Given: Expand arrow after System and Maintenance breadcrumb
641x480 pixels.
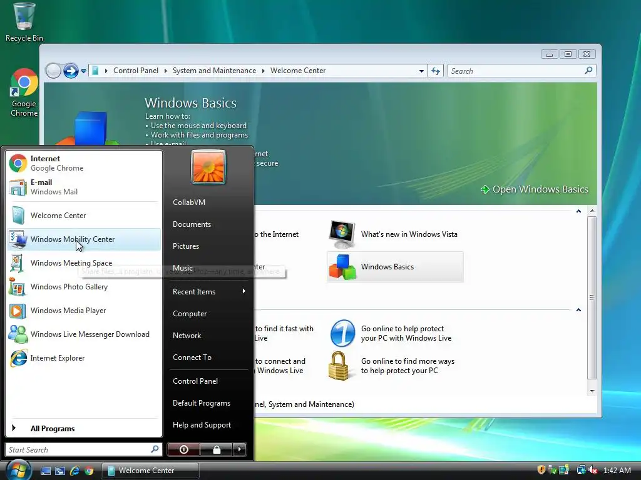Looking at the screenshot, I should coord(264,71).
